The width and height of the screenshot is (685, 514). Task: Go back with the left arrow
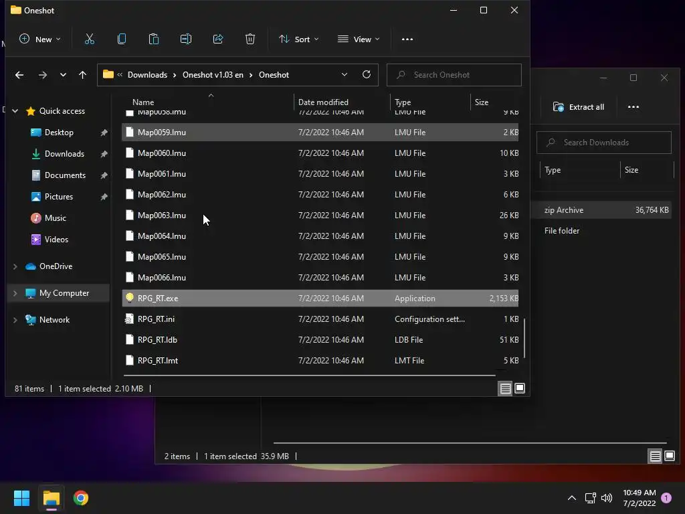tap(19, 75)
